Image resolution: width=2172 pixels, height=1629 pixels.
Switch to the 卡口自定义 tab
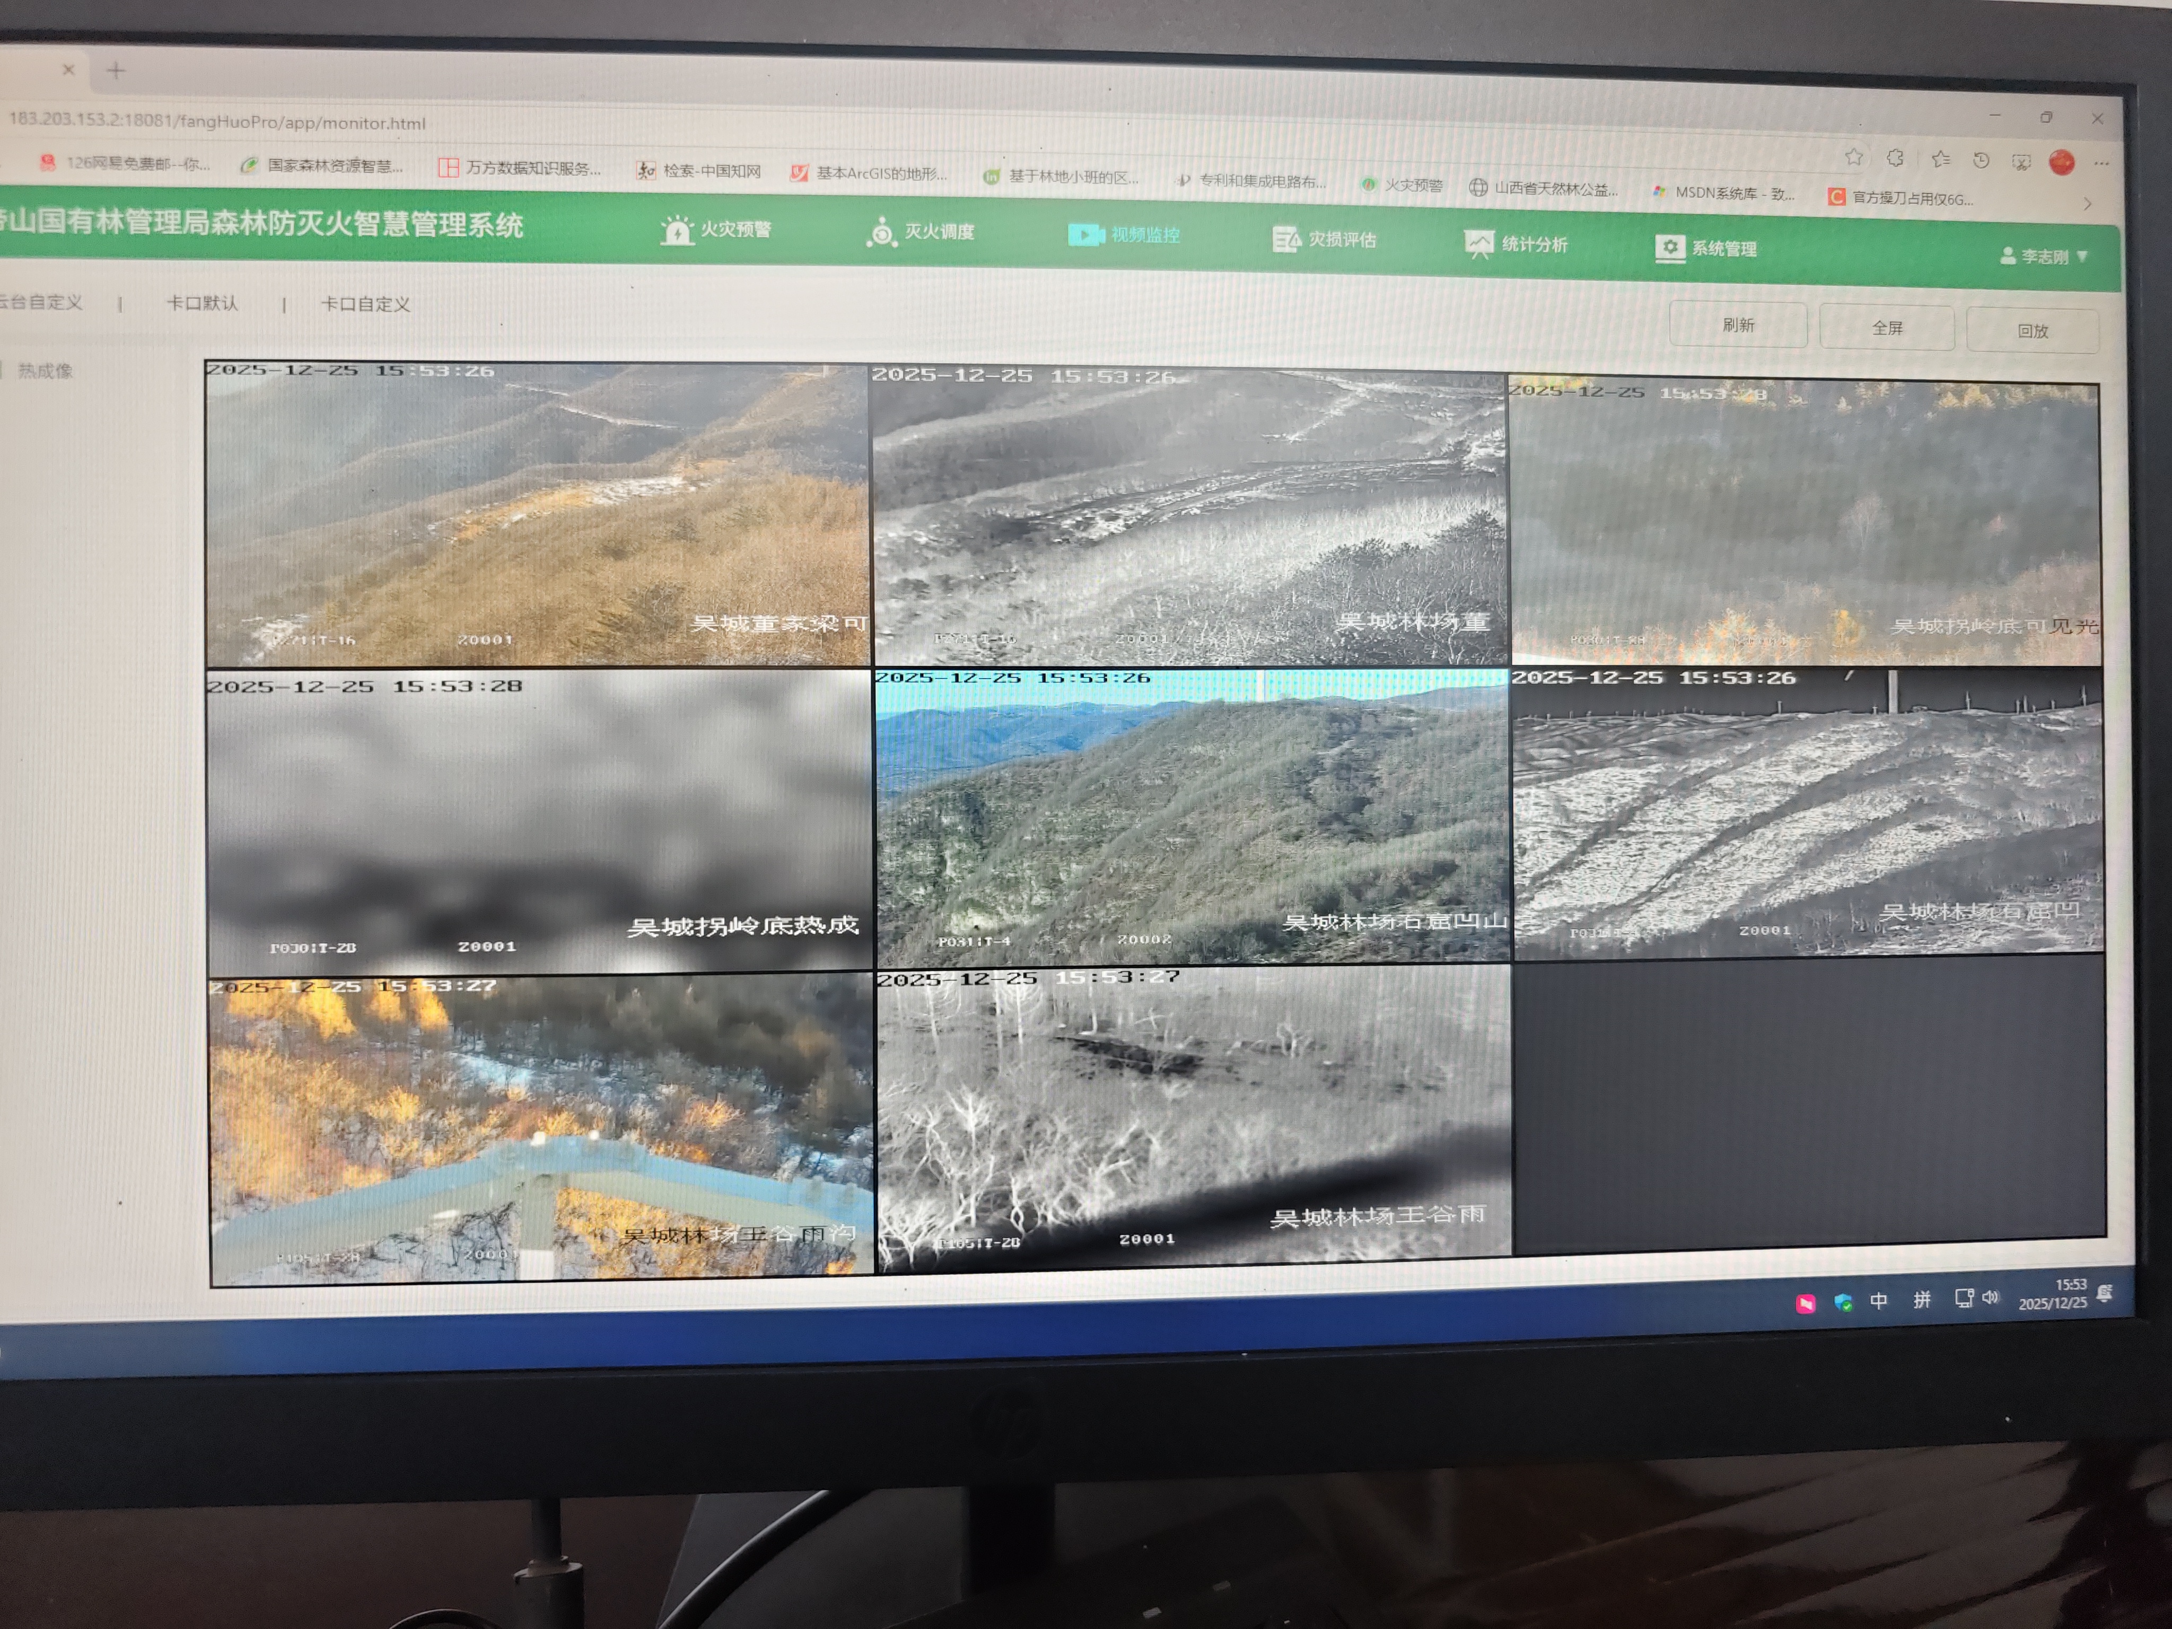click(x=365, y=304)
